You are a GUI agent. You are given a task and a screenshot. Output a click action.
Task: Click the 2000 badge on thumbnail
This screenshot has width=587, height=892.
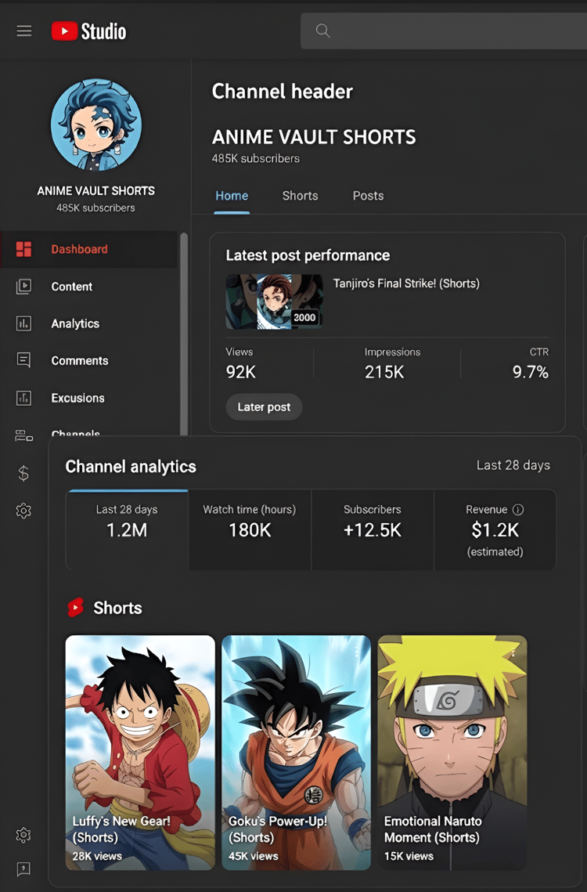coord(304,317)
